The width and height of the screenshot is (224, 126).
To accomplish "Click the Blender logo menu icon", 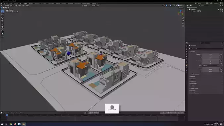I will [2, 3].
